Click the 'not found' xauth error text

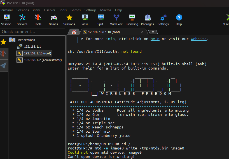(132, 52)
